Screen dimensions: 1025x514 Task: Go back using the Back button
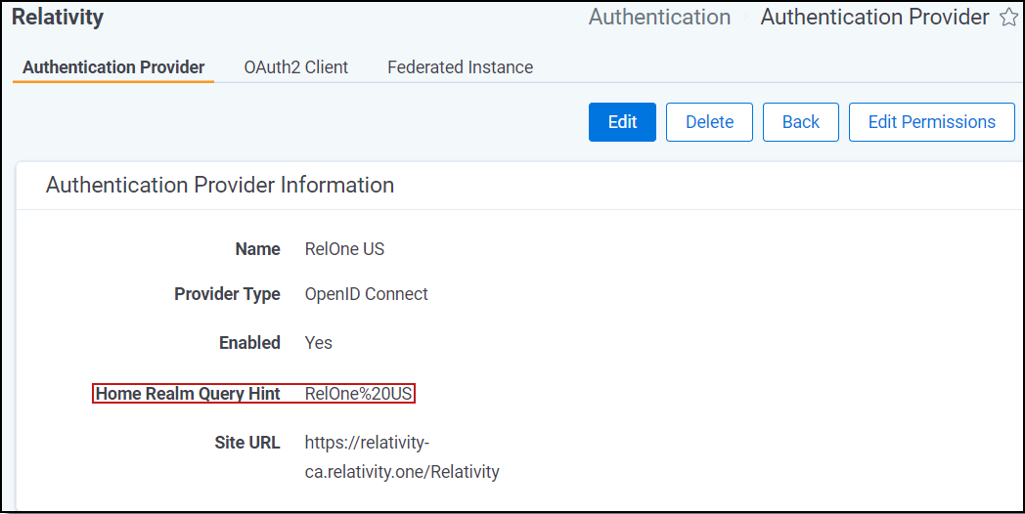pos(800,122)
